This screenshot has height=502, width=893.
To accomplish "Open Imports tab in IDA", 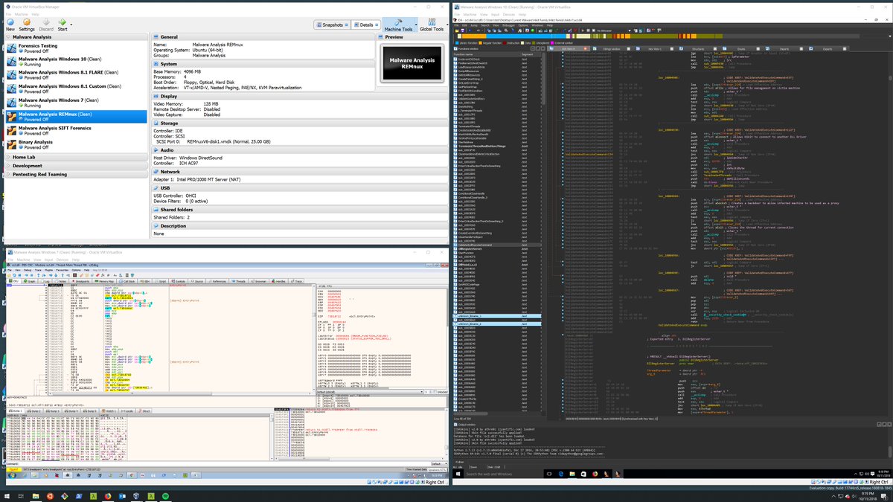I will 785,49.
